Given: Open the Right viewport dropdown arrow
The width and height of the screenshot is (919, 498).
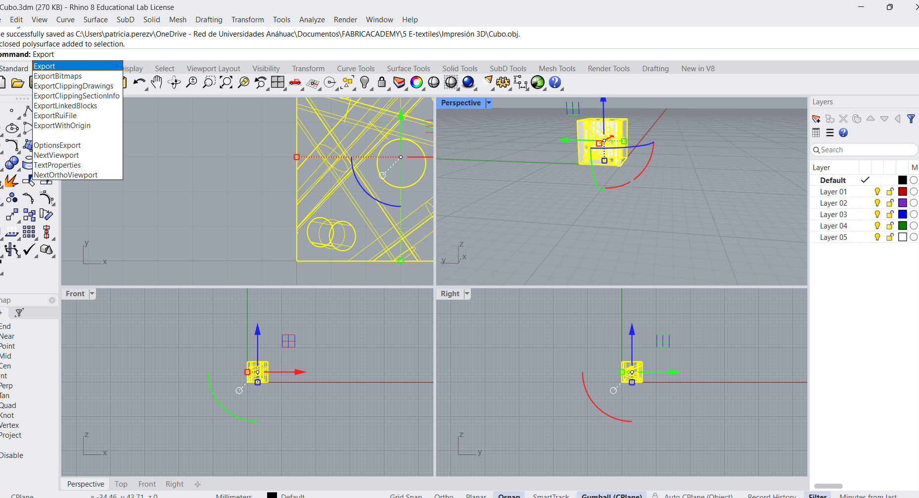Looking at the screenshot, I should (467, 294).
